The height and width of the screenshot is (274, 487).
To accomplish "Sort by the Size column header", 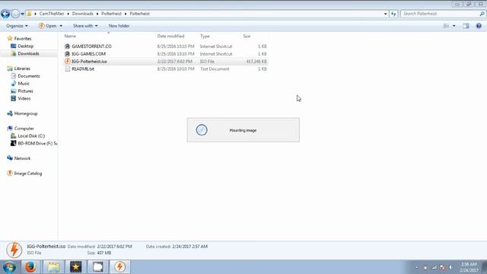I will pos(247,36).
